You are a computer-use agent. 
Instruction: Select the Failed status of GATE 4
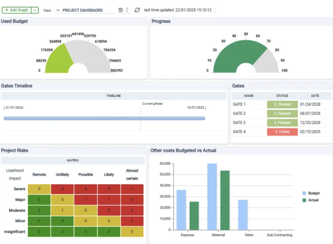point(282,132)
